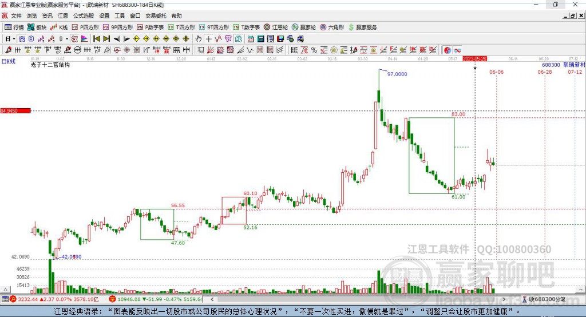This screenshot has height=317, width=586.
Task: Step chart left with black arrow
Action: [117, 39]
